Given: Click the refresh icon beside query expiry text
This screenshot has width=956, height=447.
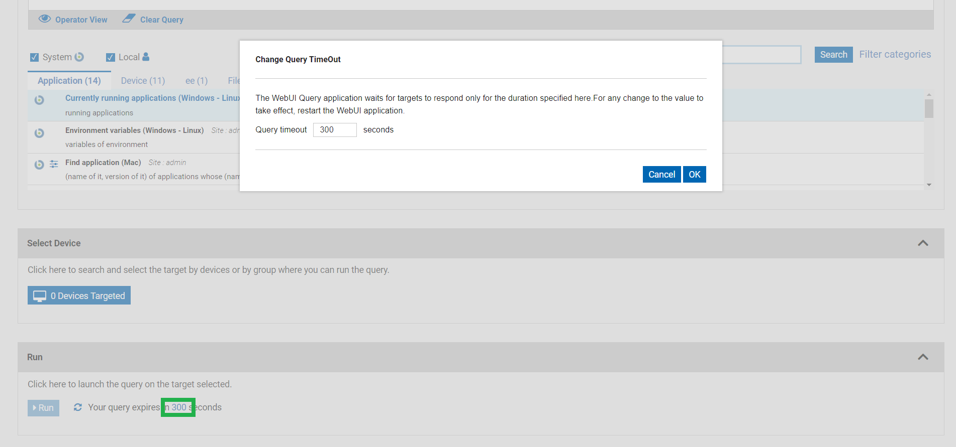Looking at the screenshot, I should tap(78, 407).
